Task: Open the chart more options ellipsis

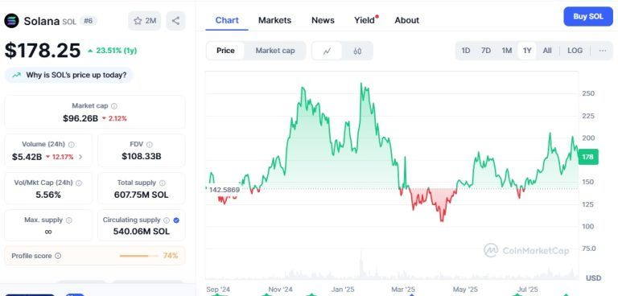Action: click(603, 51)
